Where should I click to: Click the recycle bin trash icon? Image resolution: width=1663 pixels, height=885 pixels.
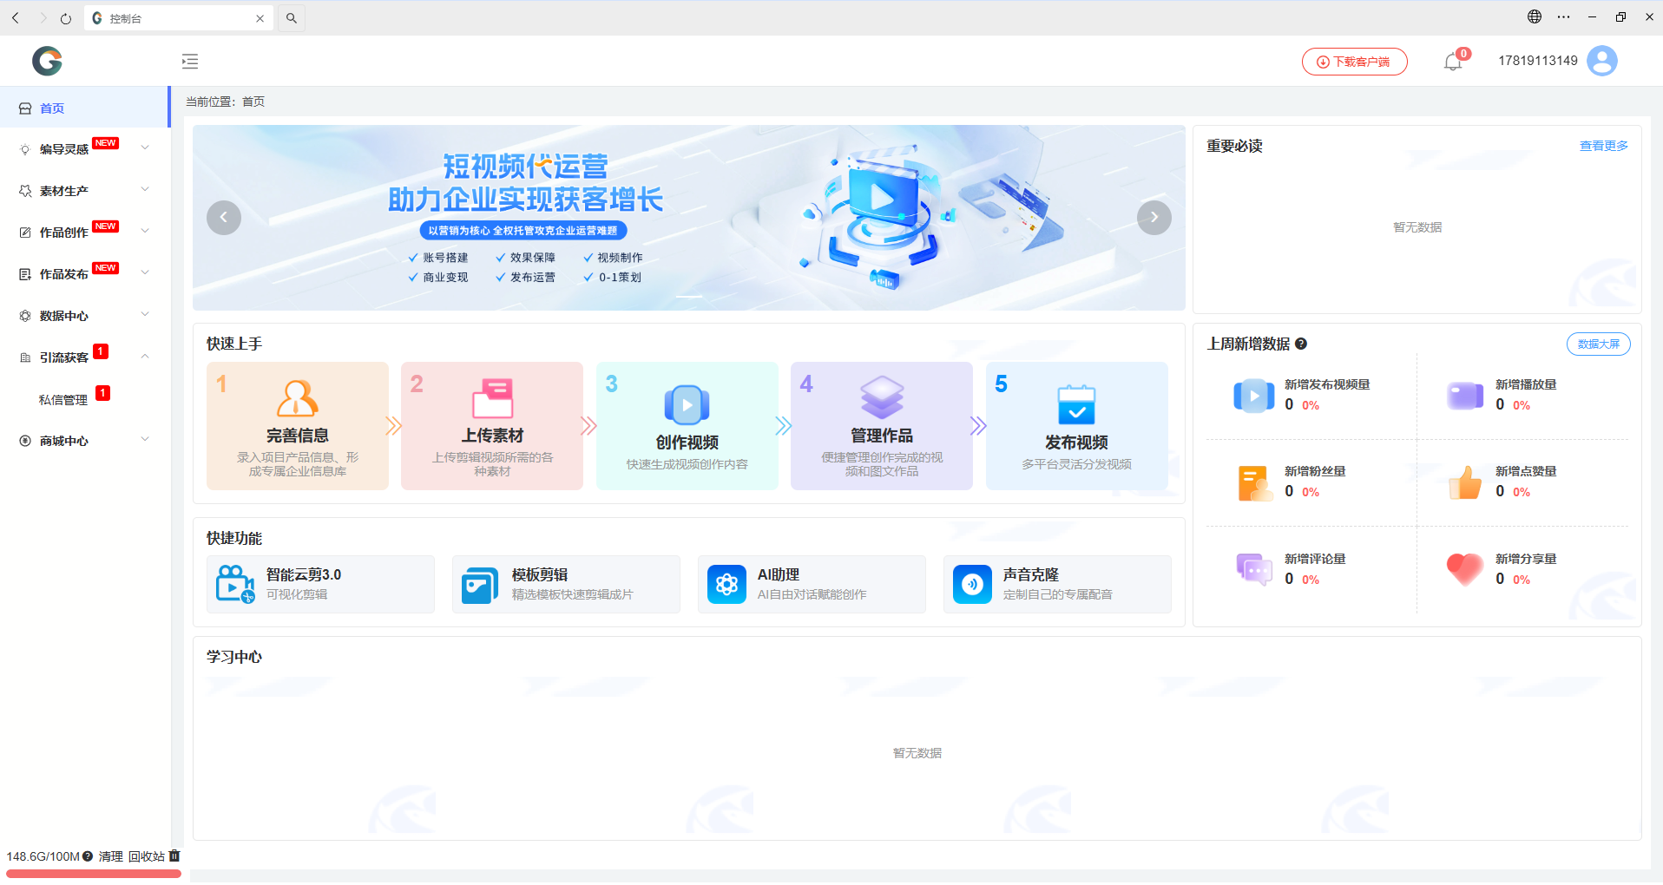[174, 855]
